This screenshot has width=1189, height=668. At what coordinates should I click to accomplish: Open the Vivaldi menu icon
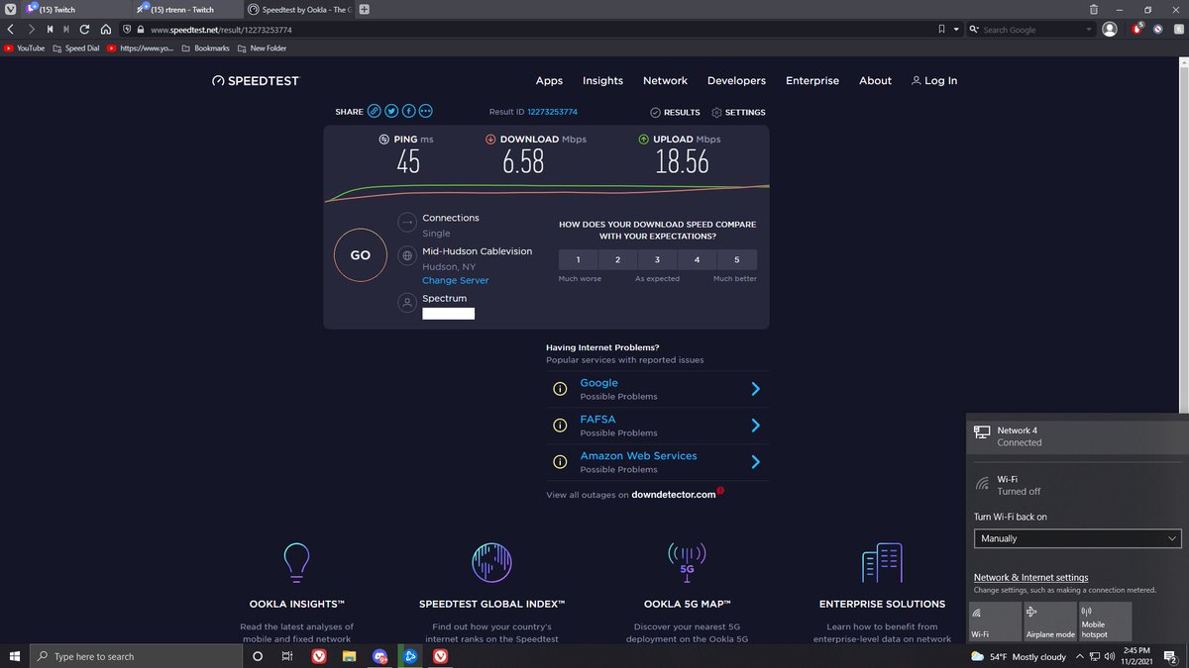[x=10, y=9]
